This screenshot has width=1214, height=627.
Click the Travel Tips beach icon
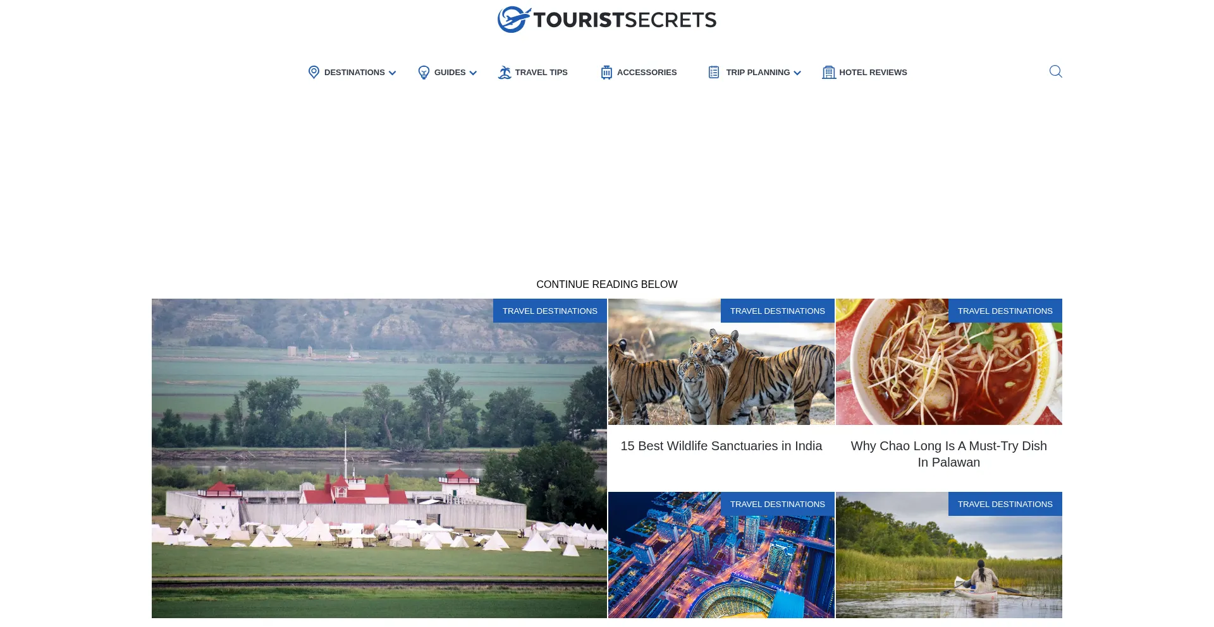click(x=505, y=73)
